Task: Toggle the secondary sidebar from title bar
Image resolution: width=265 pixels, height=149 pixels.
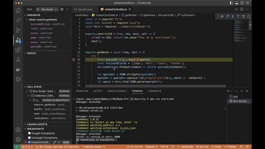Action: coord(242,3)
